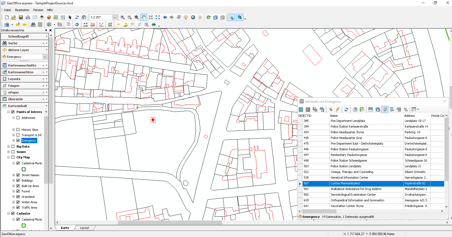Select the Pan hand tool

144,17
